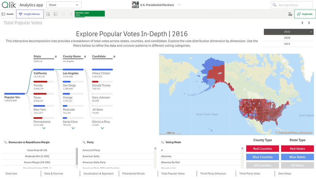Click the Duplicate button
Image resolution: width=316 pixels, height=179 pixels.
[305, 14]
